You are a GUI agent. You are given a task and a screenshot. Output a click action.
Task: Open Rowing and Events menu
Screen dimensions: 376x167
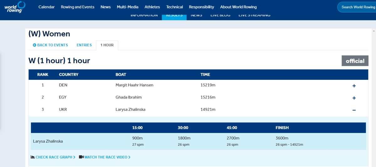pos(77,7)
